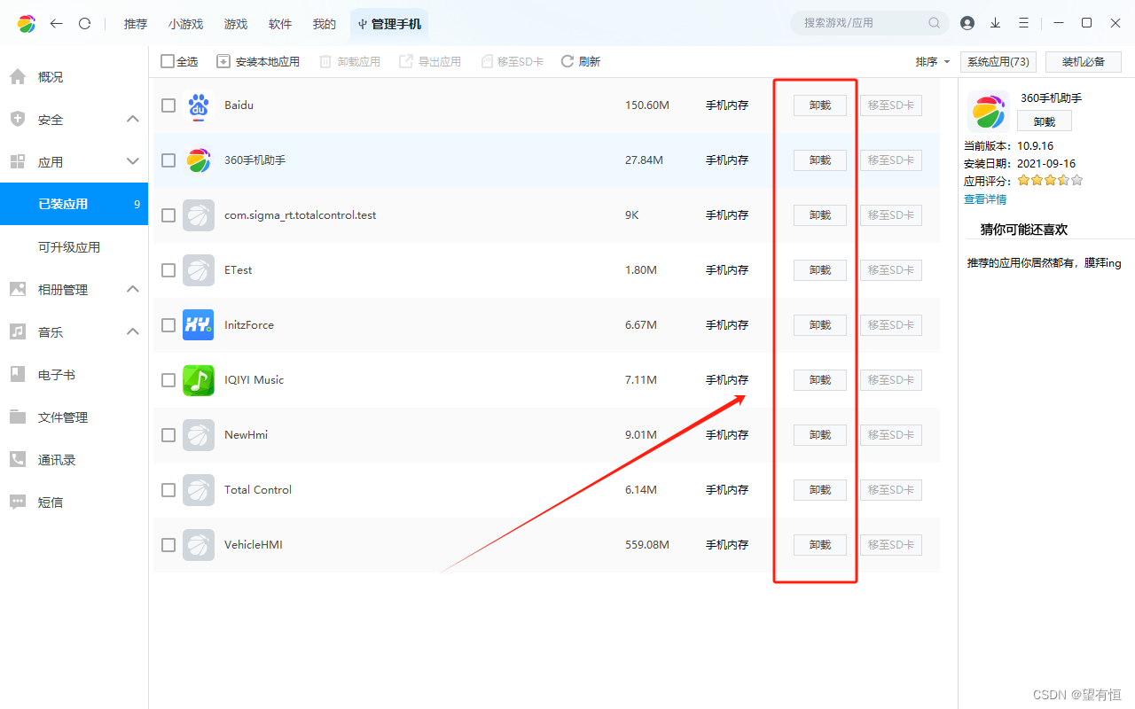The width and height of the screenshot is (1135, 709).
Task: Click 卸载 for Baidu
Action: click(x=820, y=105)
